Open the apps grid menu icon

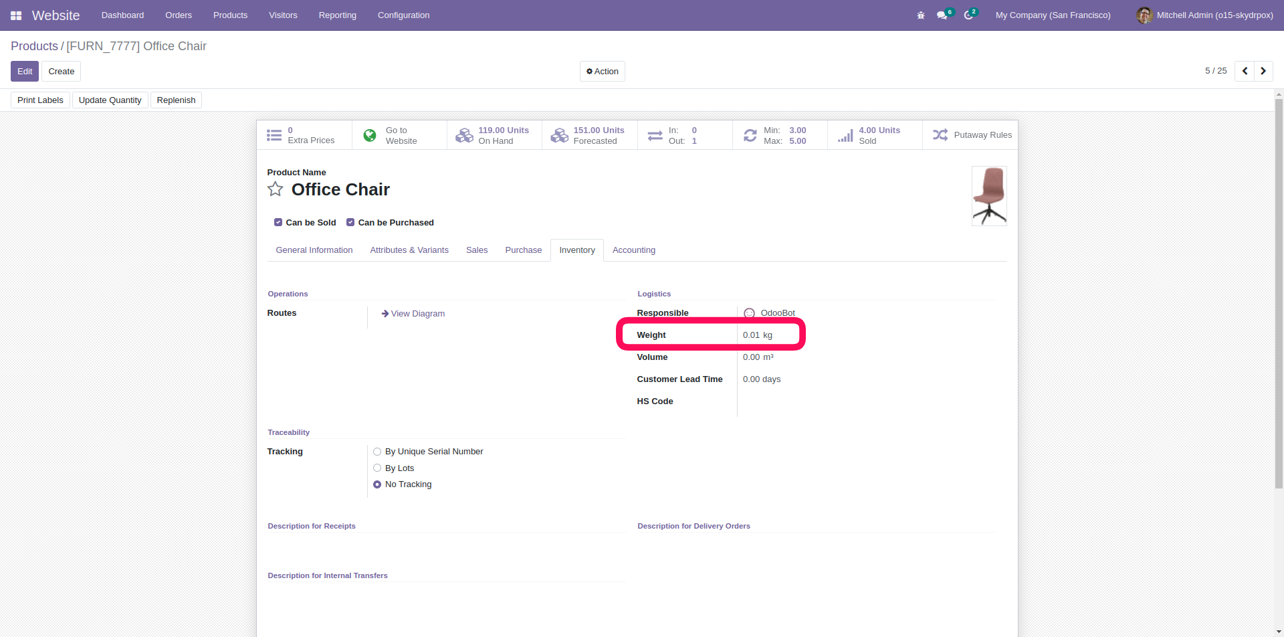point(16,15)
